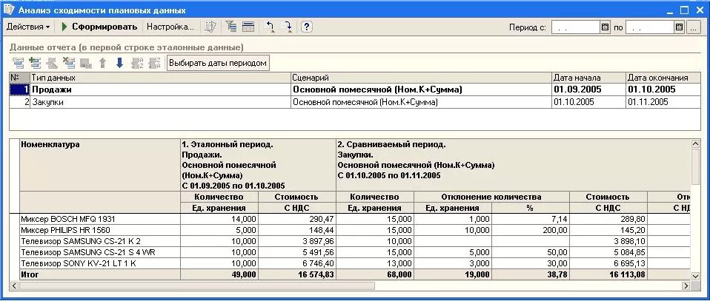Open the Настройка... settings dialog

pyautogui.click(x=170, y=27)
